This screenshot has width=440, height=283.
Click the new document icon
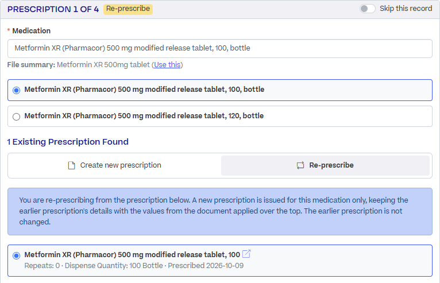(72, 165)
